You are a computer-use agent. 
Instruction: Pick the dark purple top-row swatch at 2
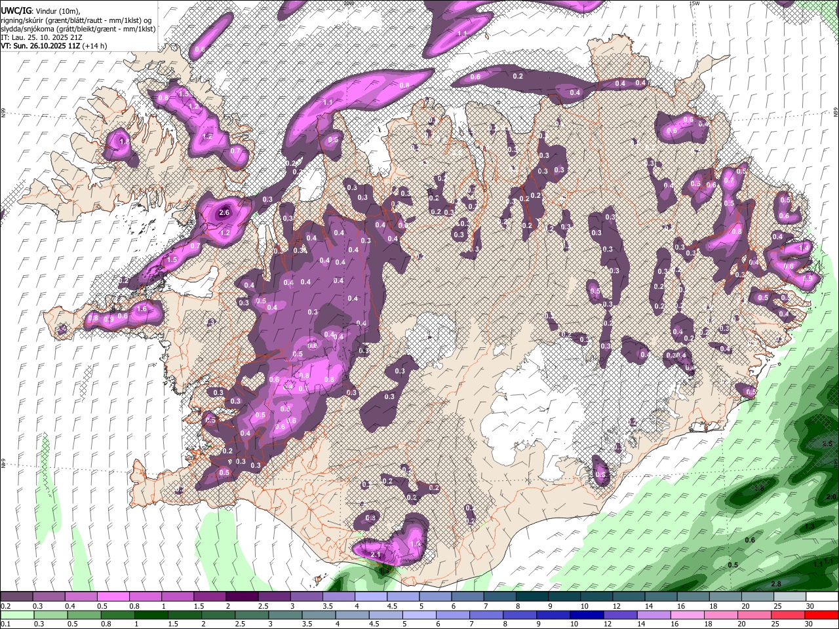click(242, 597)
